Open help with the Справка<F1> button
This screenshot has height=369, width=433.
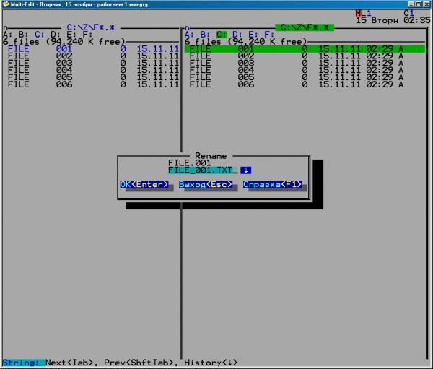272,185
